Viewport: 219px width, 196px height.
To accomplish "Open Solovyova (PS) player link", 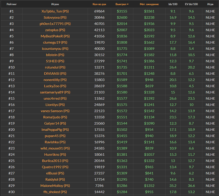I will pyautogui.click(x=55, y=18).
